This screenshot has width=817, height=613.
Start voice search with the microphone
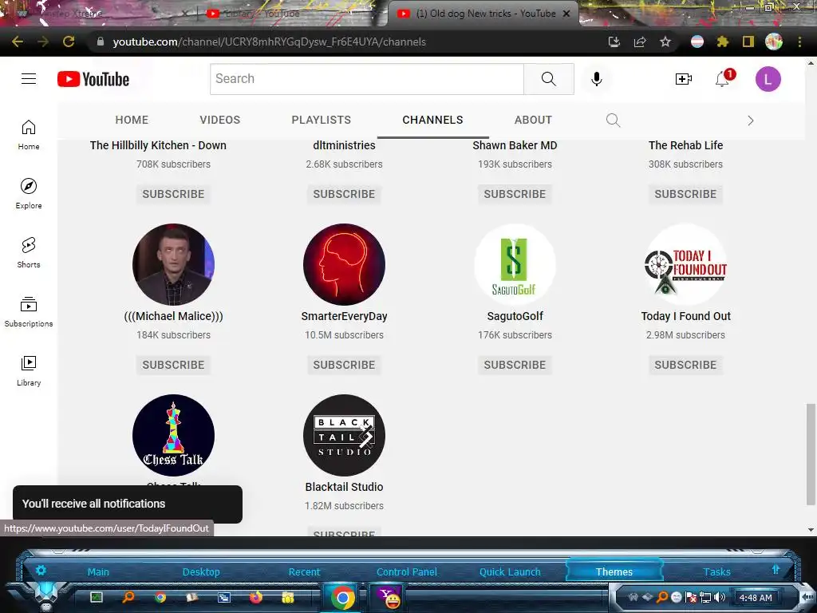point(597,79)
